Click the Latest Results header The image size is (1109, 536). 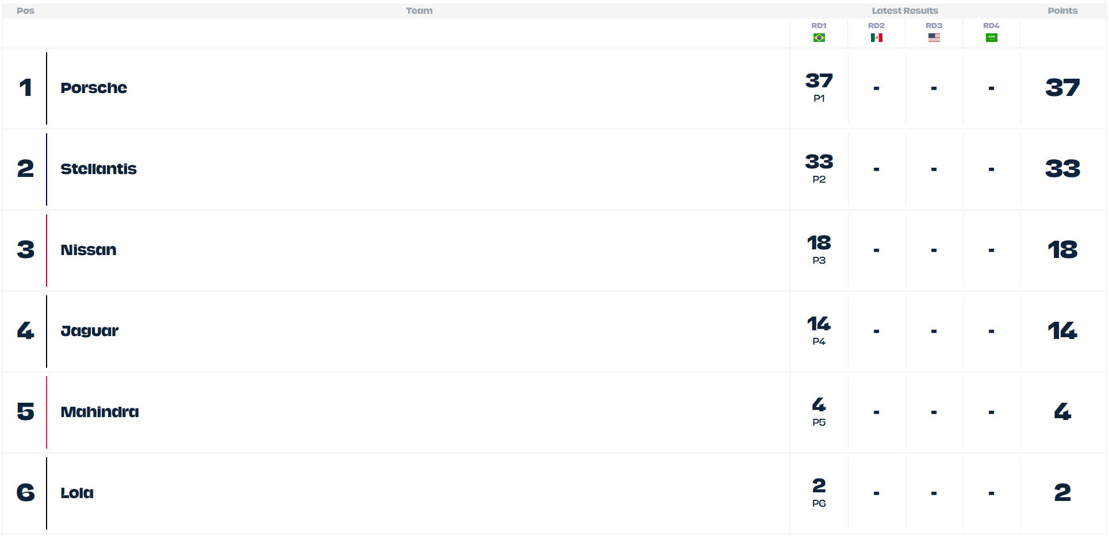coord(904,11)
